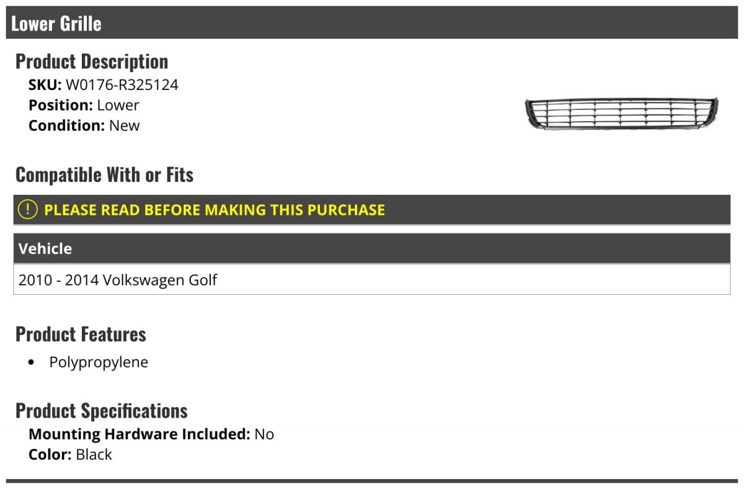Viewport: 744px width, 489px height.
Task: Click the 'Black' color value text
Action: click(94, 454)
